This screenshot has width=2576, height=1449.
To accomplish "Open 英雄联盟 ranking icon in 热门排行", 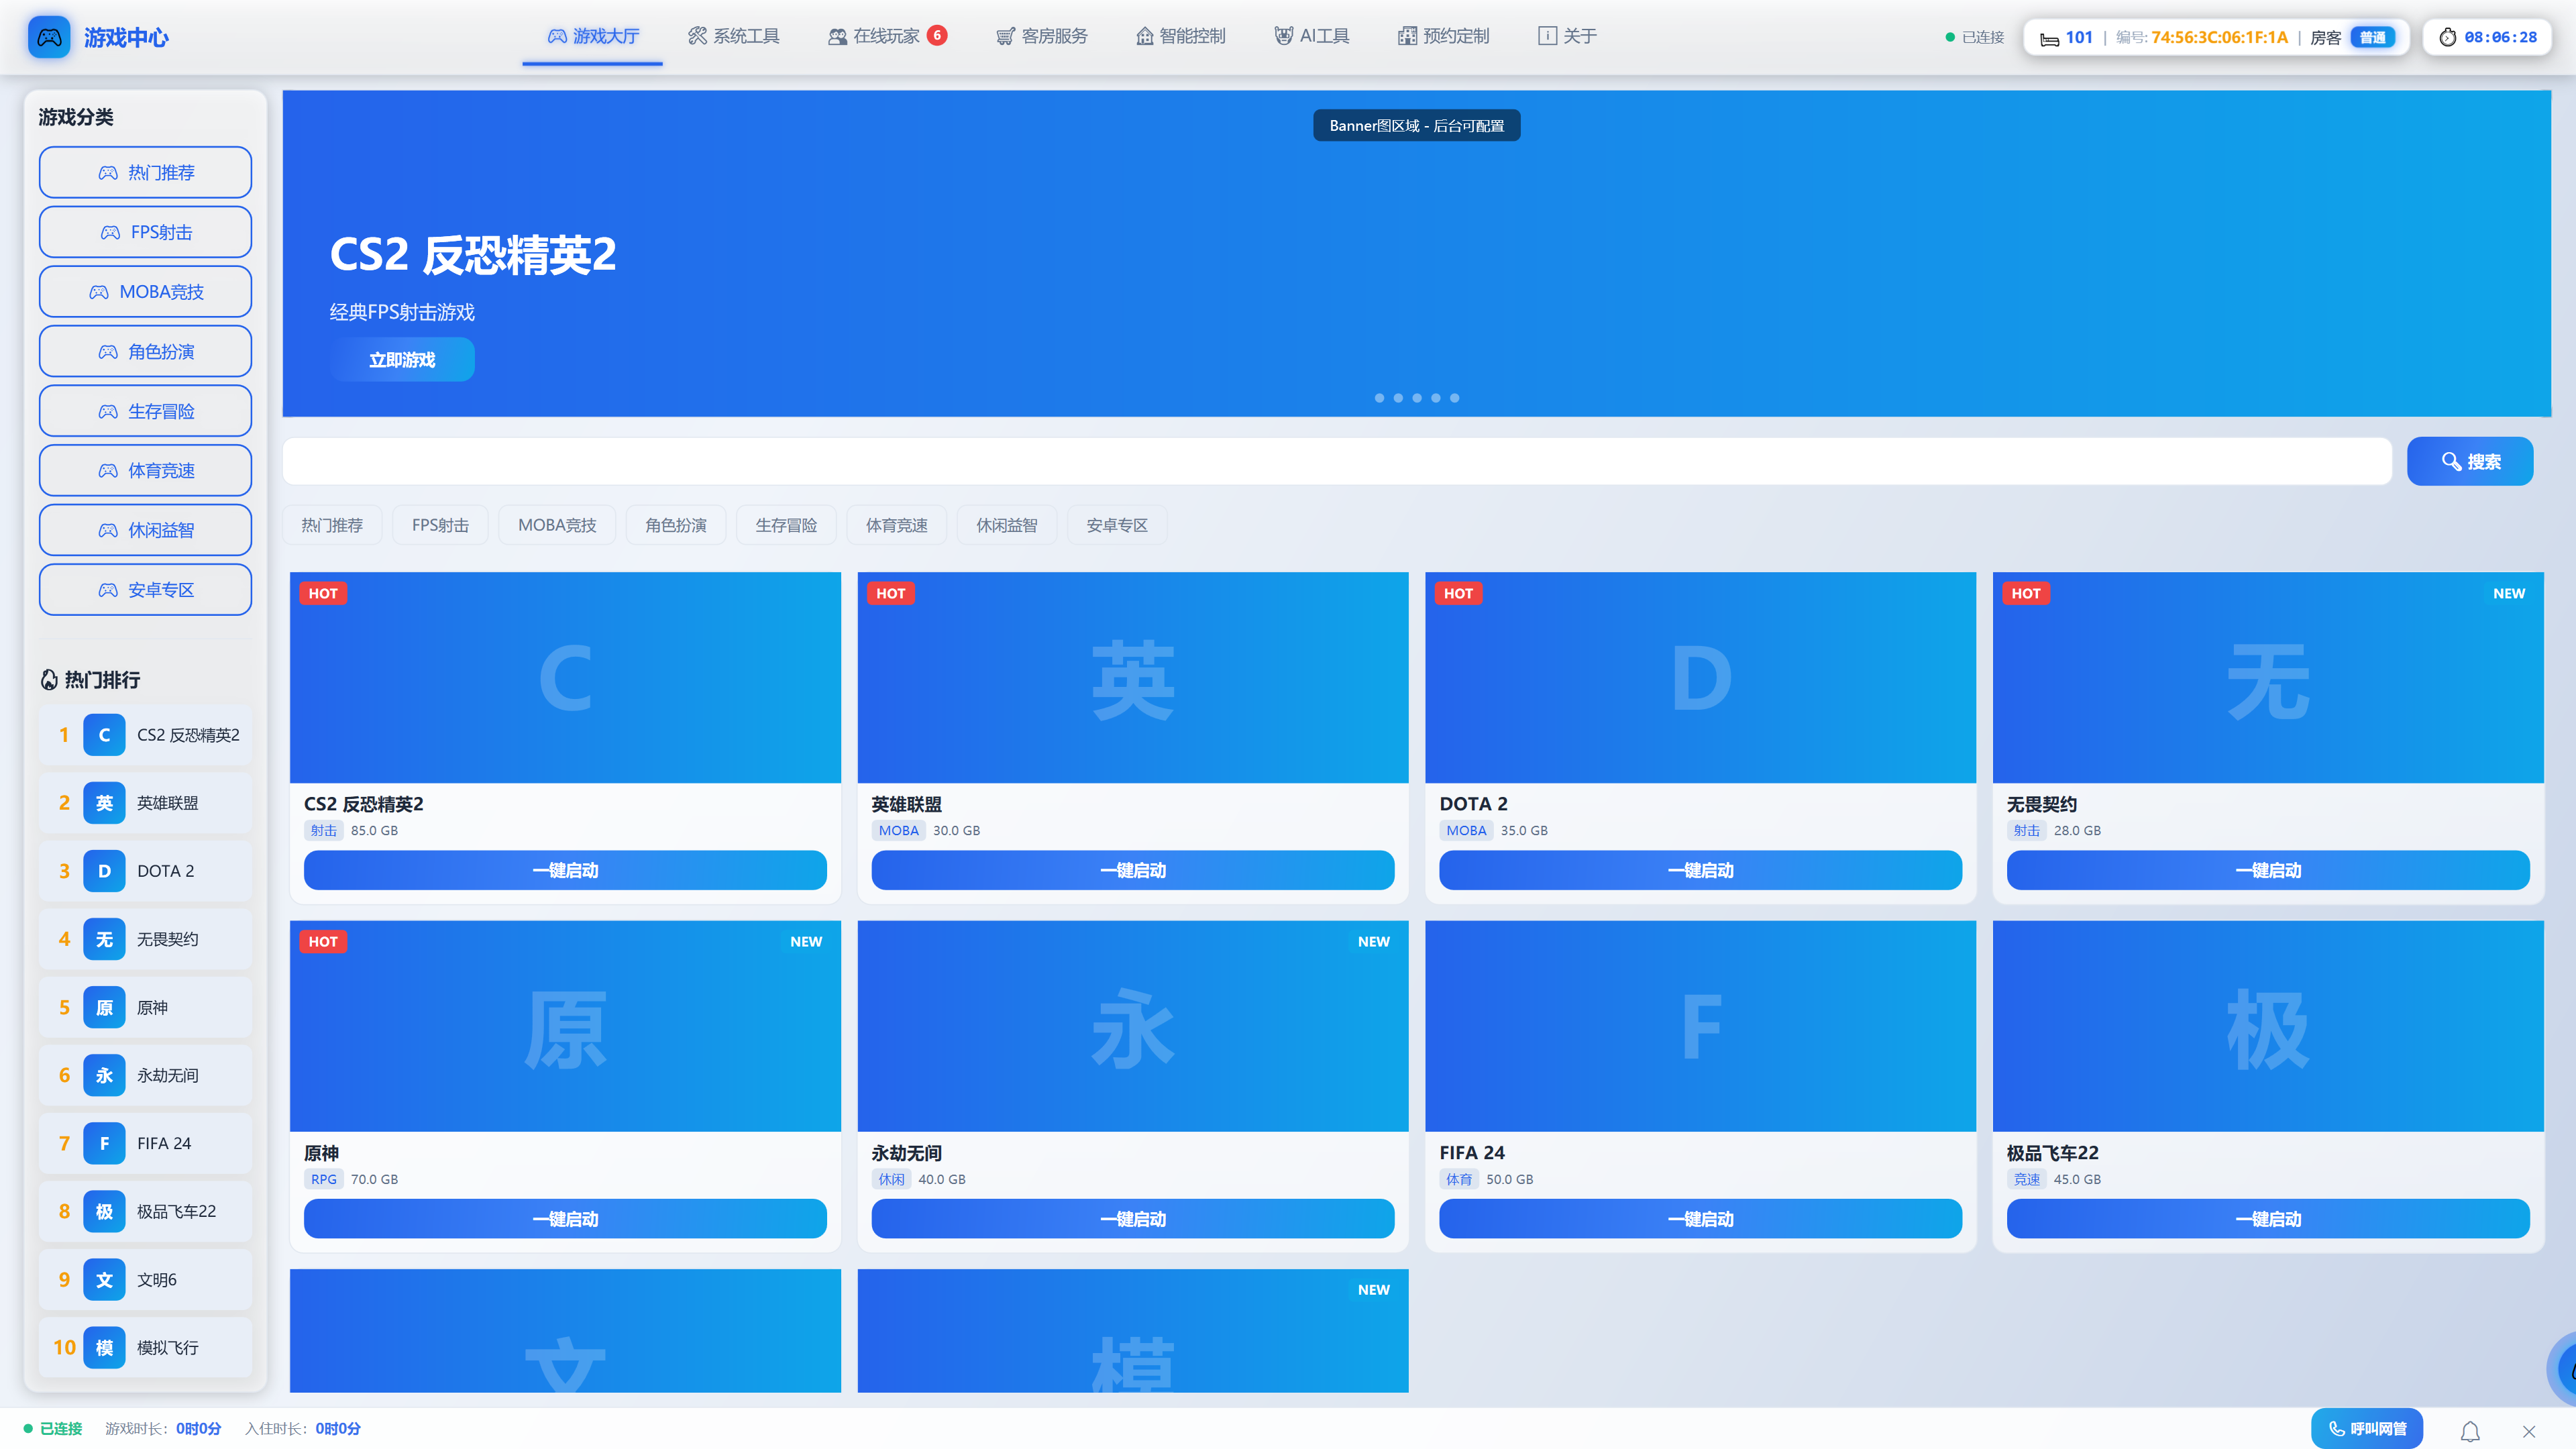I will pyautogui.click(x=104, y=803).
